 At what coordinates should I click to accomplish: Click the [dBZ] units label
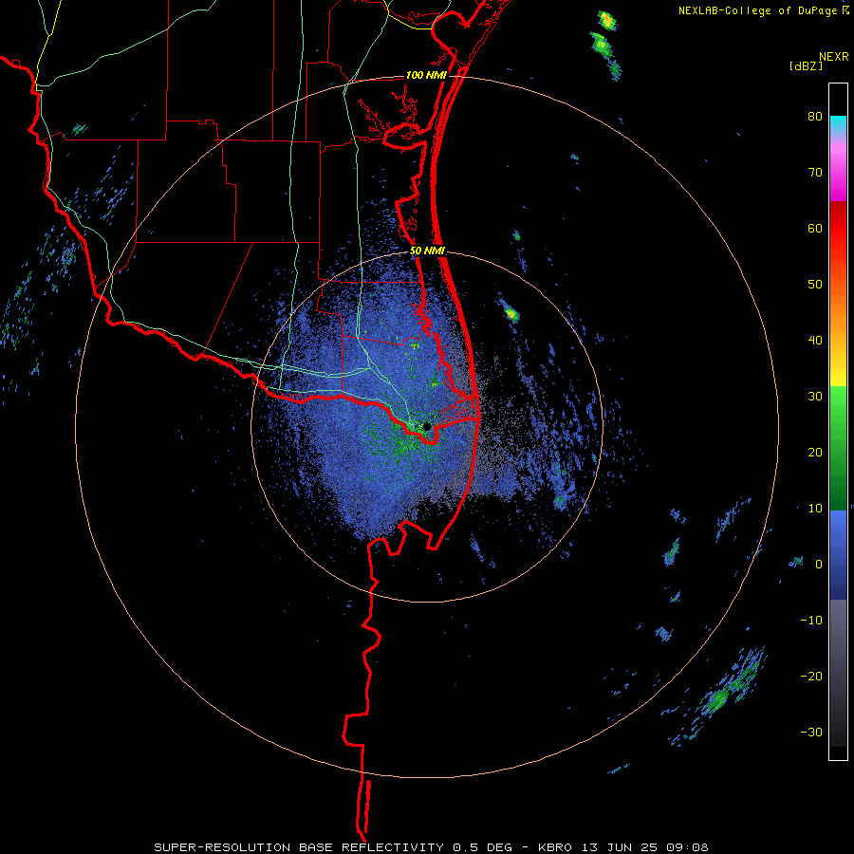pyautogui.click(x=806, y=65)
